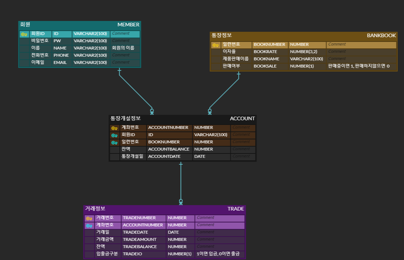This screenshot has width=404, height=260.
Task: Click the Comment field of BOOKRATE row
Action: [361, 52]
